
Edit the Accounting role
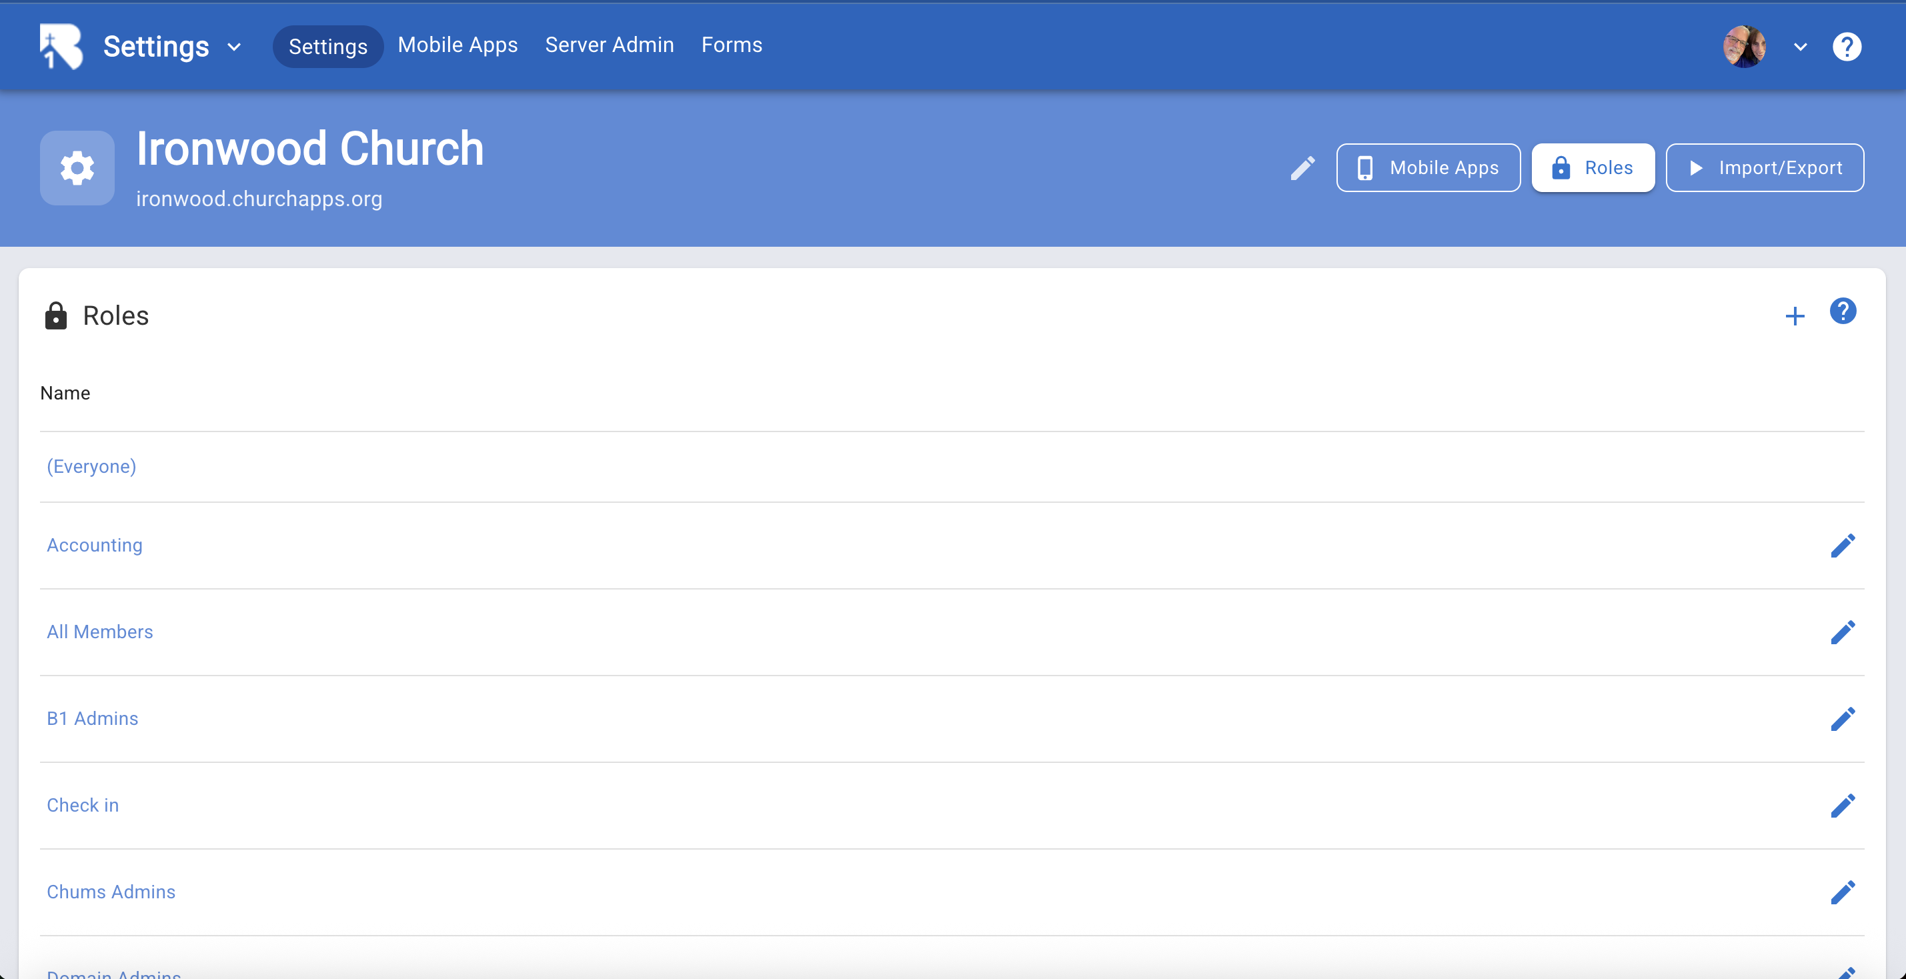1843,546
